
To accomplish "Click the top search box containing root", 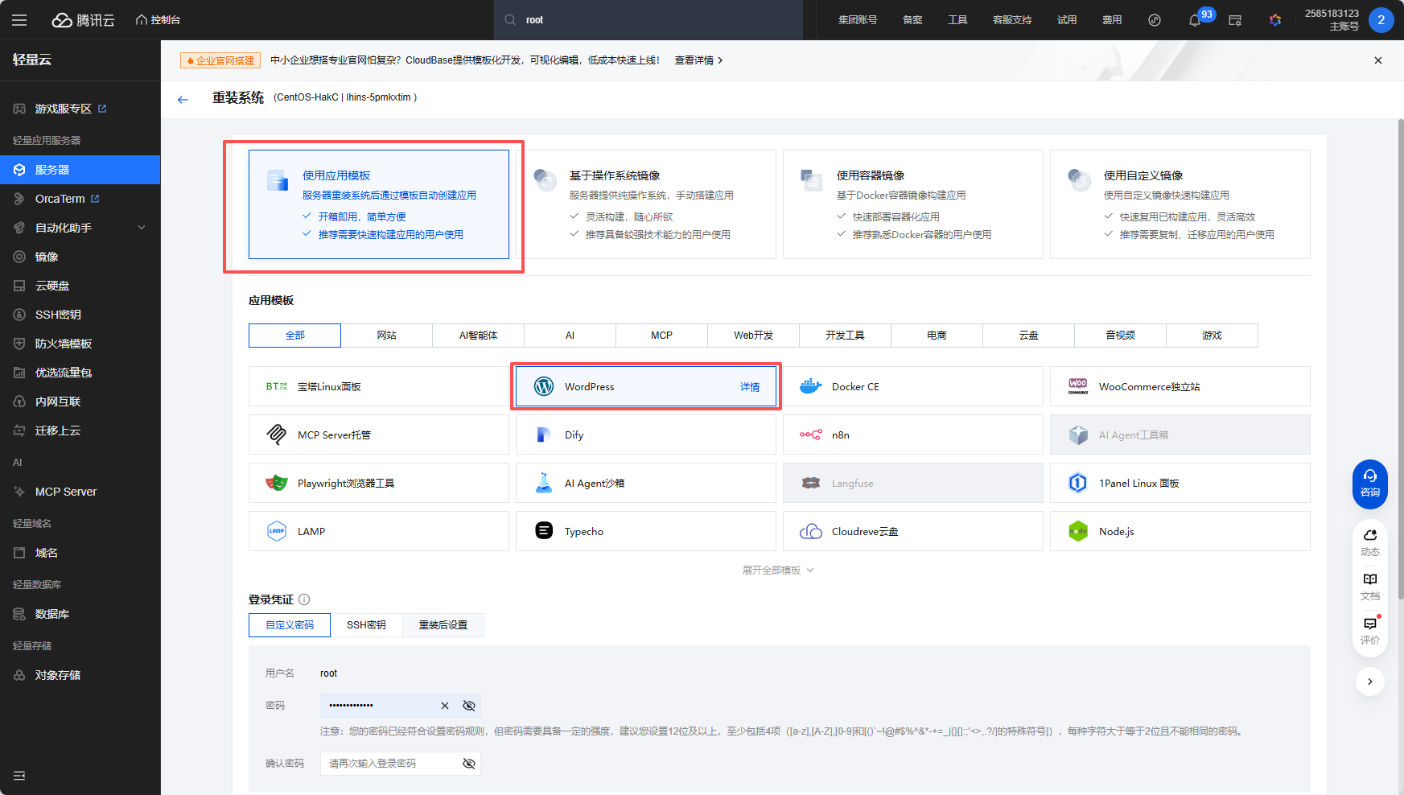I will click(648, 20).
